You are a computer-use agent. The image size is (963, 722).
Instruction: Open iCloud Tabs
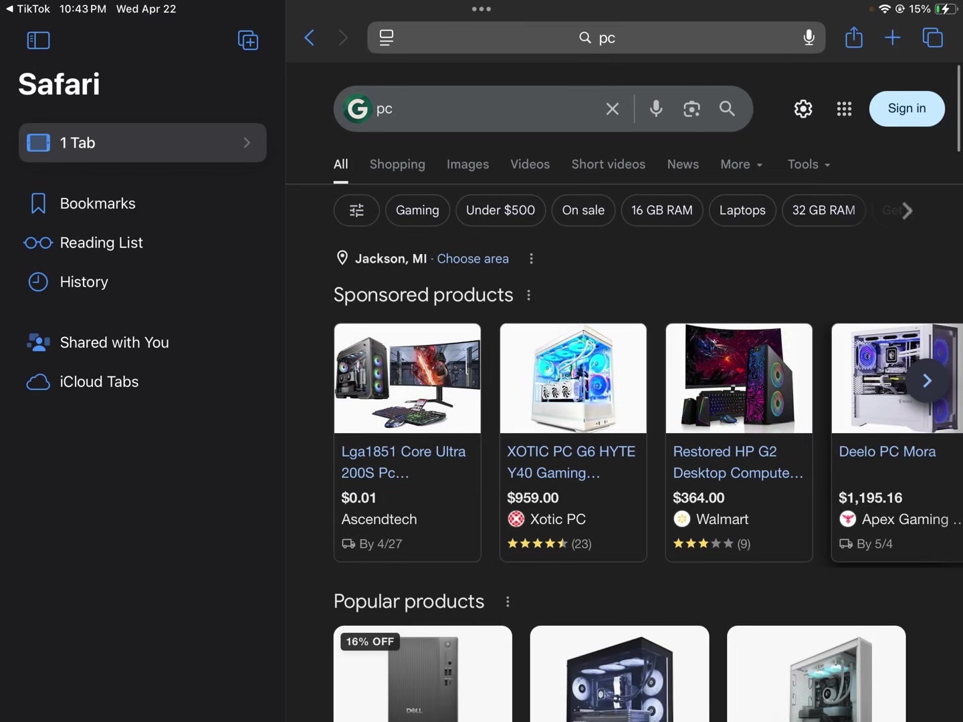(x=142, y=382)
